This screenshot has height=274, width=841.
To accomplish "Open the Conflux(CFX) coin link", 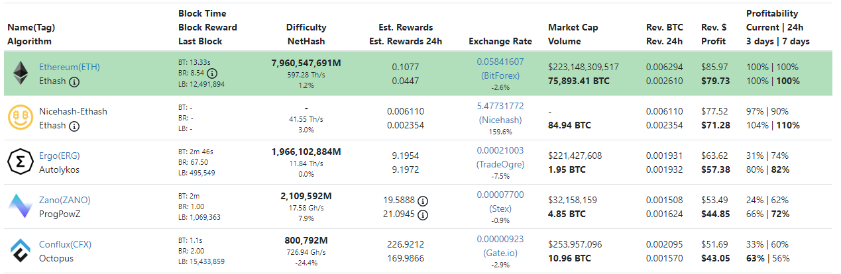I will pyautogui.click(x=65, y=244).
